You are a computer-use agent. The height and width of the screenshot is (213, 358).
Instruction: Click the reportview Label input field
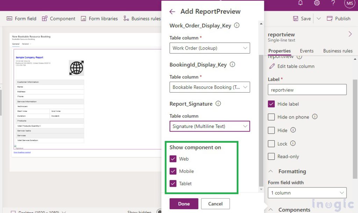pos(307,90)
